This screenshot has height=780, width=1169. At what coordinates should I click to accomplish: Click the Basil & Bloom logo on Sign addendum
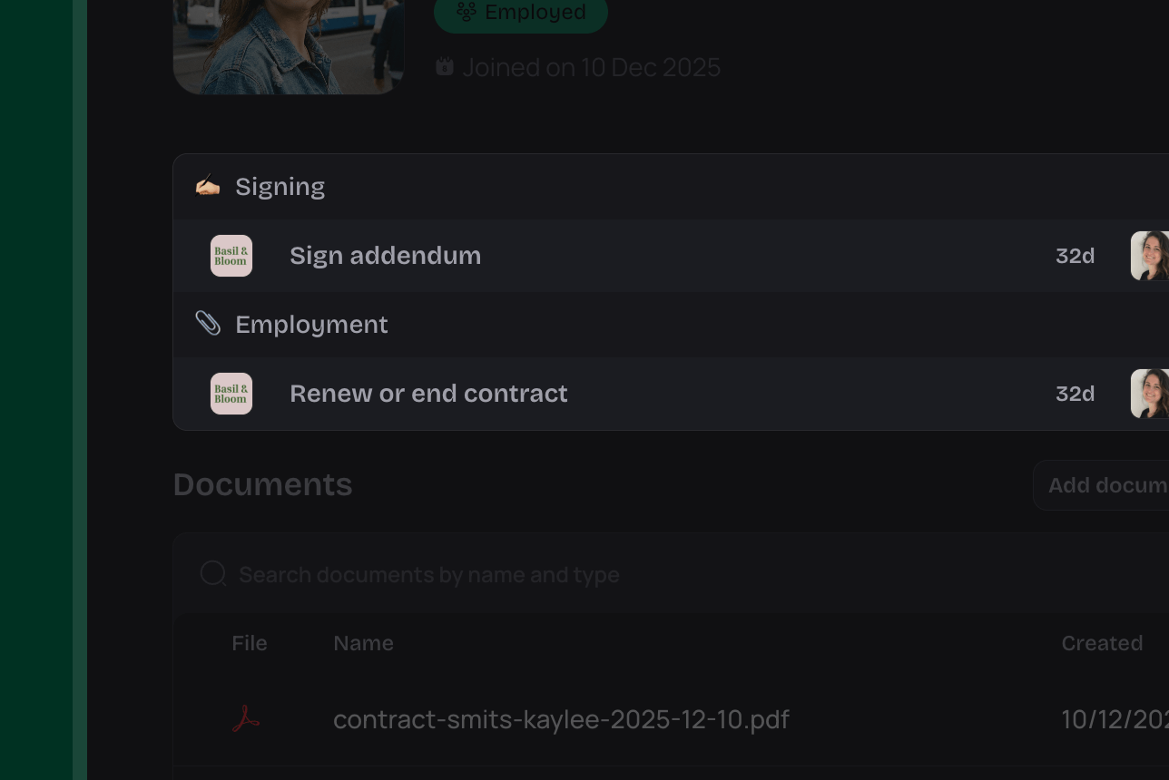pyautogui.click(x=231, y=256)
